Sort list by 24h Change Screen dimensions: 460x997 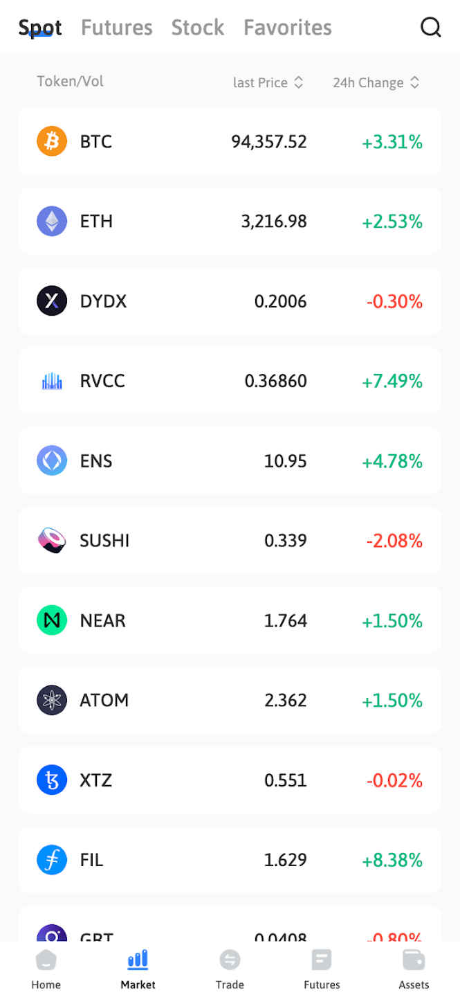376,82
